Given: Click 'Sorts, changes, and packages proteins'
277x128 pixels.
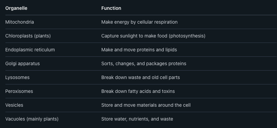Looking at the screenshot, I should pos(144,63).
